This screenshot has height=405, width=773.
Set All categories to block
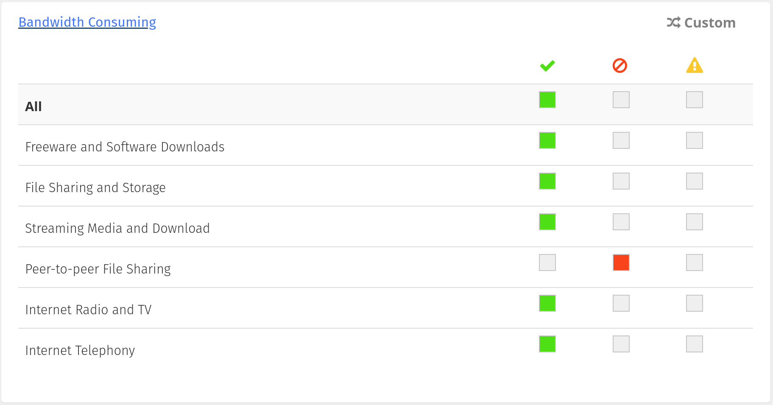[621, 100]
